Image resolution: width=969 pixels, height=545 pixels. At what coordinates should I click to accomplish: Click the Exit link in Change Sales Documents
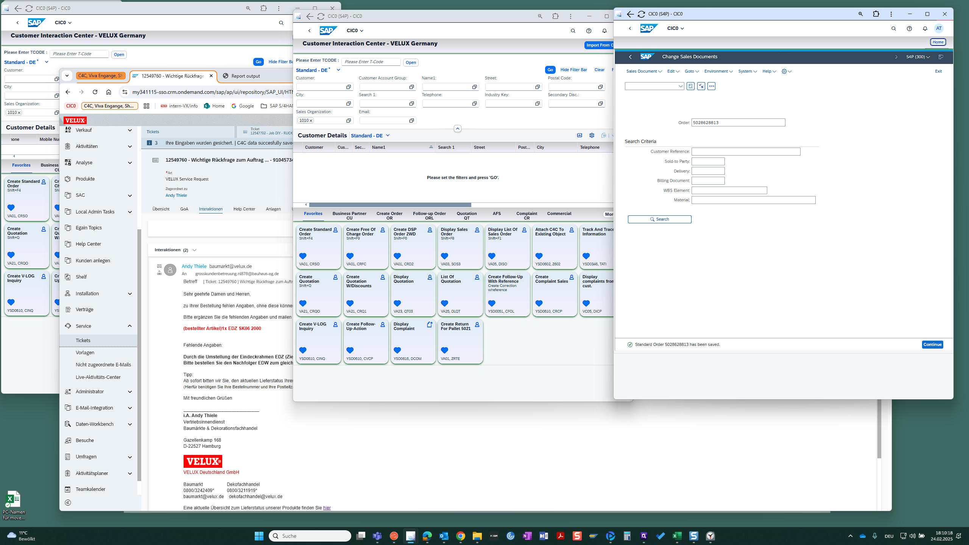pos(938,71)
